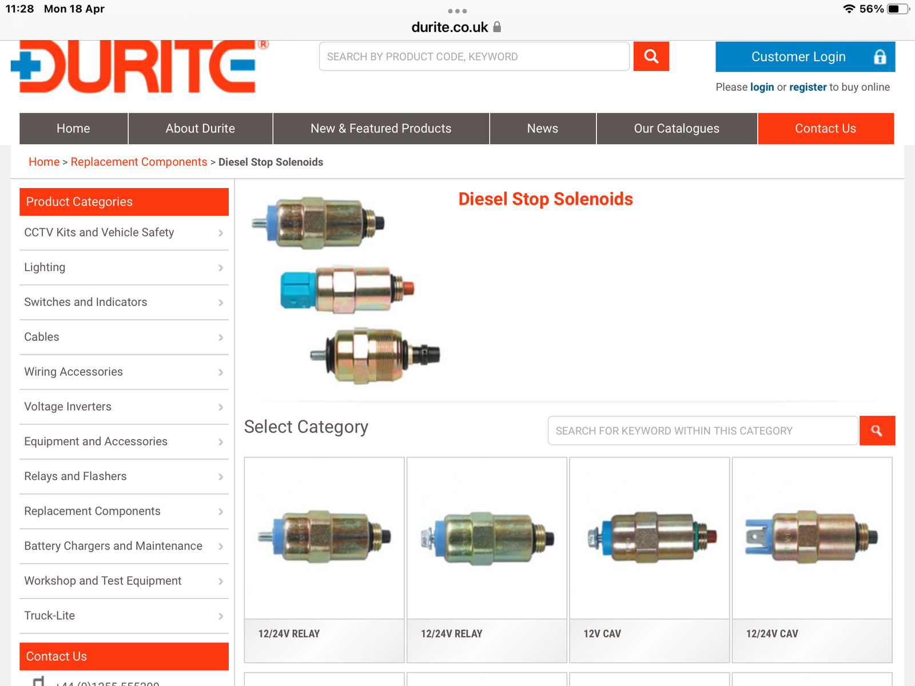The image size is (915, 686).
Task: Click the orange main search magnifier button
Action: pyautogui.click(x=651, y=57)
